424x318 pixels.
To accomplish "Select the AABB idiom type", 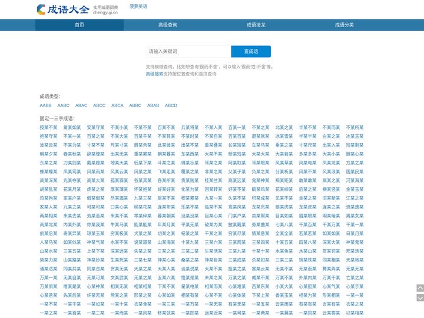I will click(45, 105).
